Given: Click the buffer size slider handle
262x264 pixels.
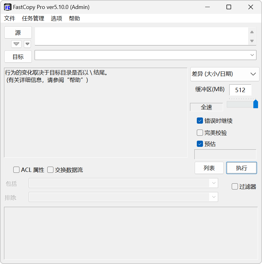Looking at the screenshot, I should tap(256, 104).
